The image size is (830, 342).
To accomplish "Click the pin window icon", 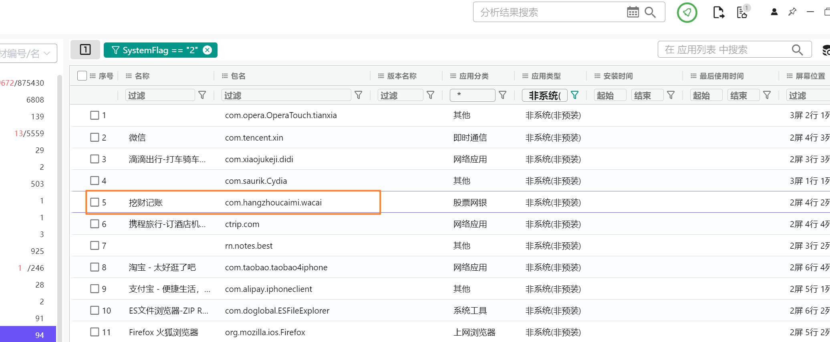I will 792,12.
